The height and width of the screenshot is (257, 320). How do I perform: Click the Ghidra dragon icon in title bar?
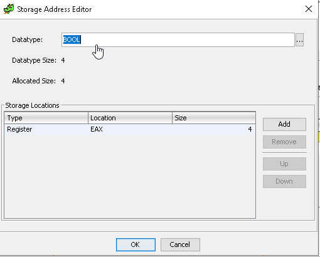(9, 9)
